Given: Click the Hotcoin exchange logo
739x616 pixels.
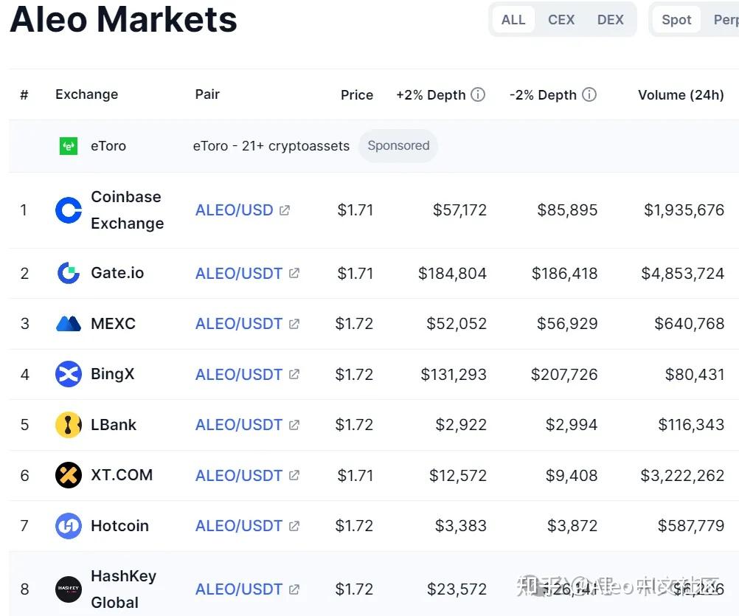Looking at the screenshot, I should click(x=68, y=525).
